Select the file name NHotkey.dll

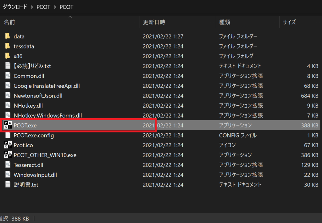pos(28,106)
